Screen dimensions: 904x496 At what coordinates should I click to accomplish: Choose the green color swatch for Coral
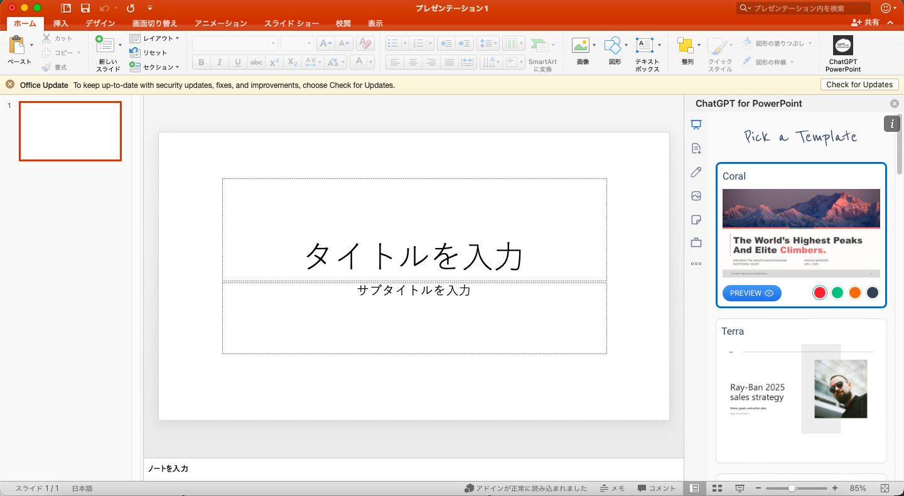(x=837, y=293)
